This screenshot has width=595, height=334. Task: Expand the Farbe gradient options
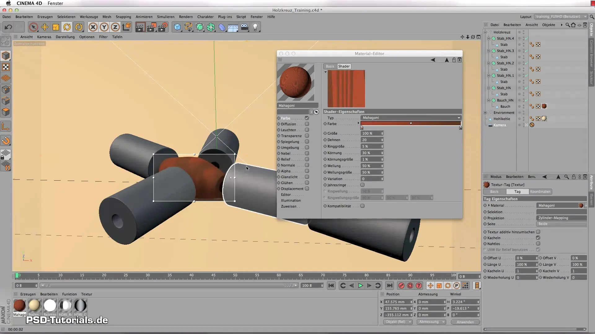click(x=358, y=123)
